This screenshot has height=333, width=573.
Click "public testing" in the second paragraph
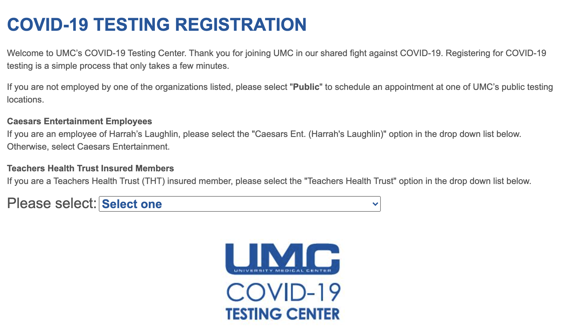coord(527,87)
